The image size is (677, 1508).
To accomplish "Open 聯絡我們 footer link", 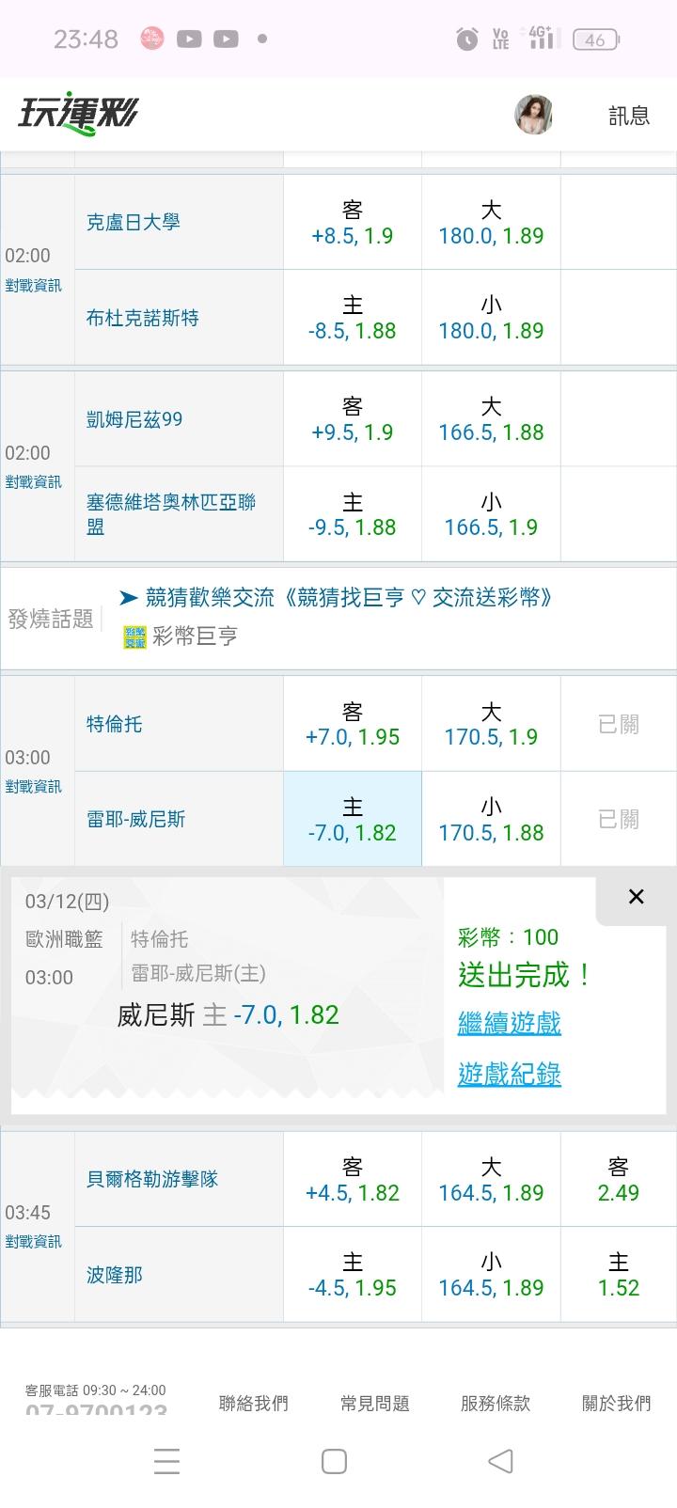I will click(x=253, y=1404).
